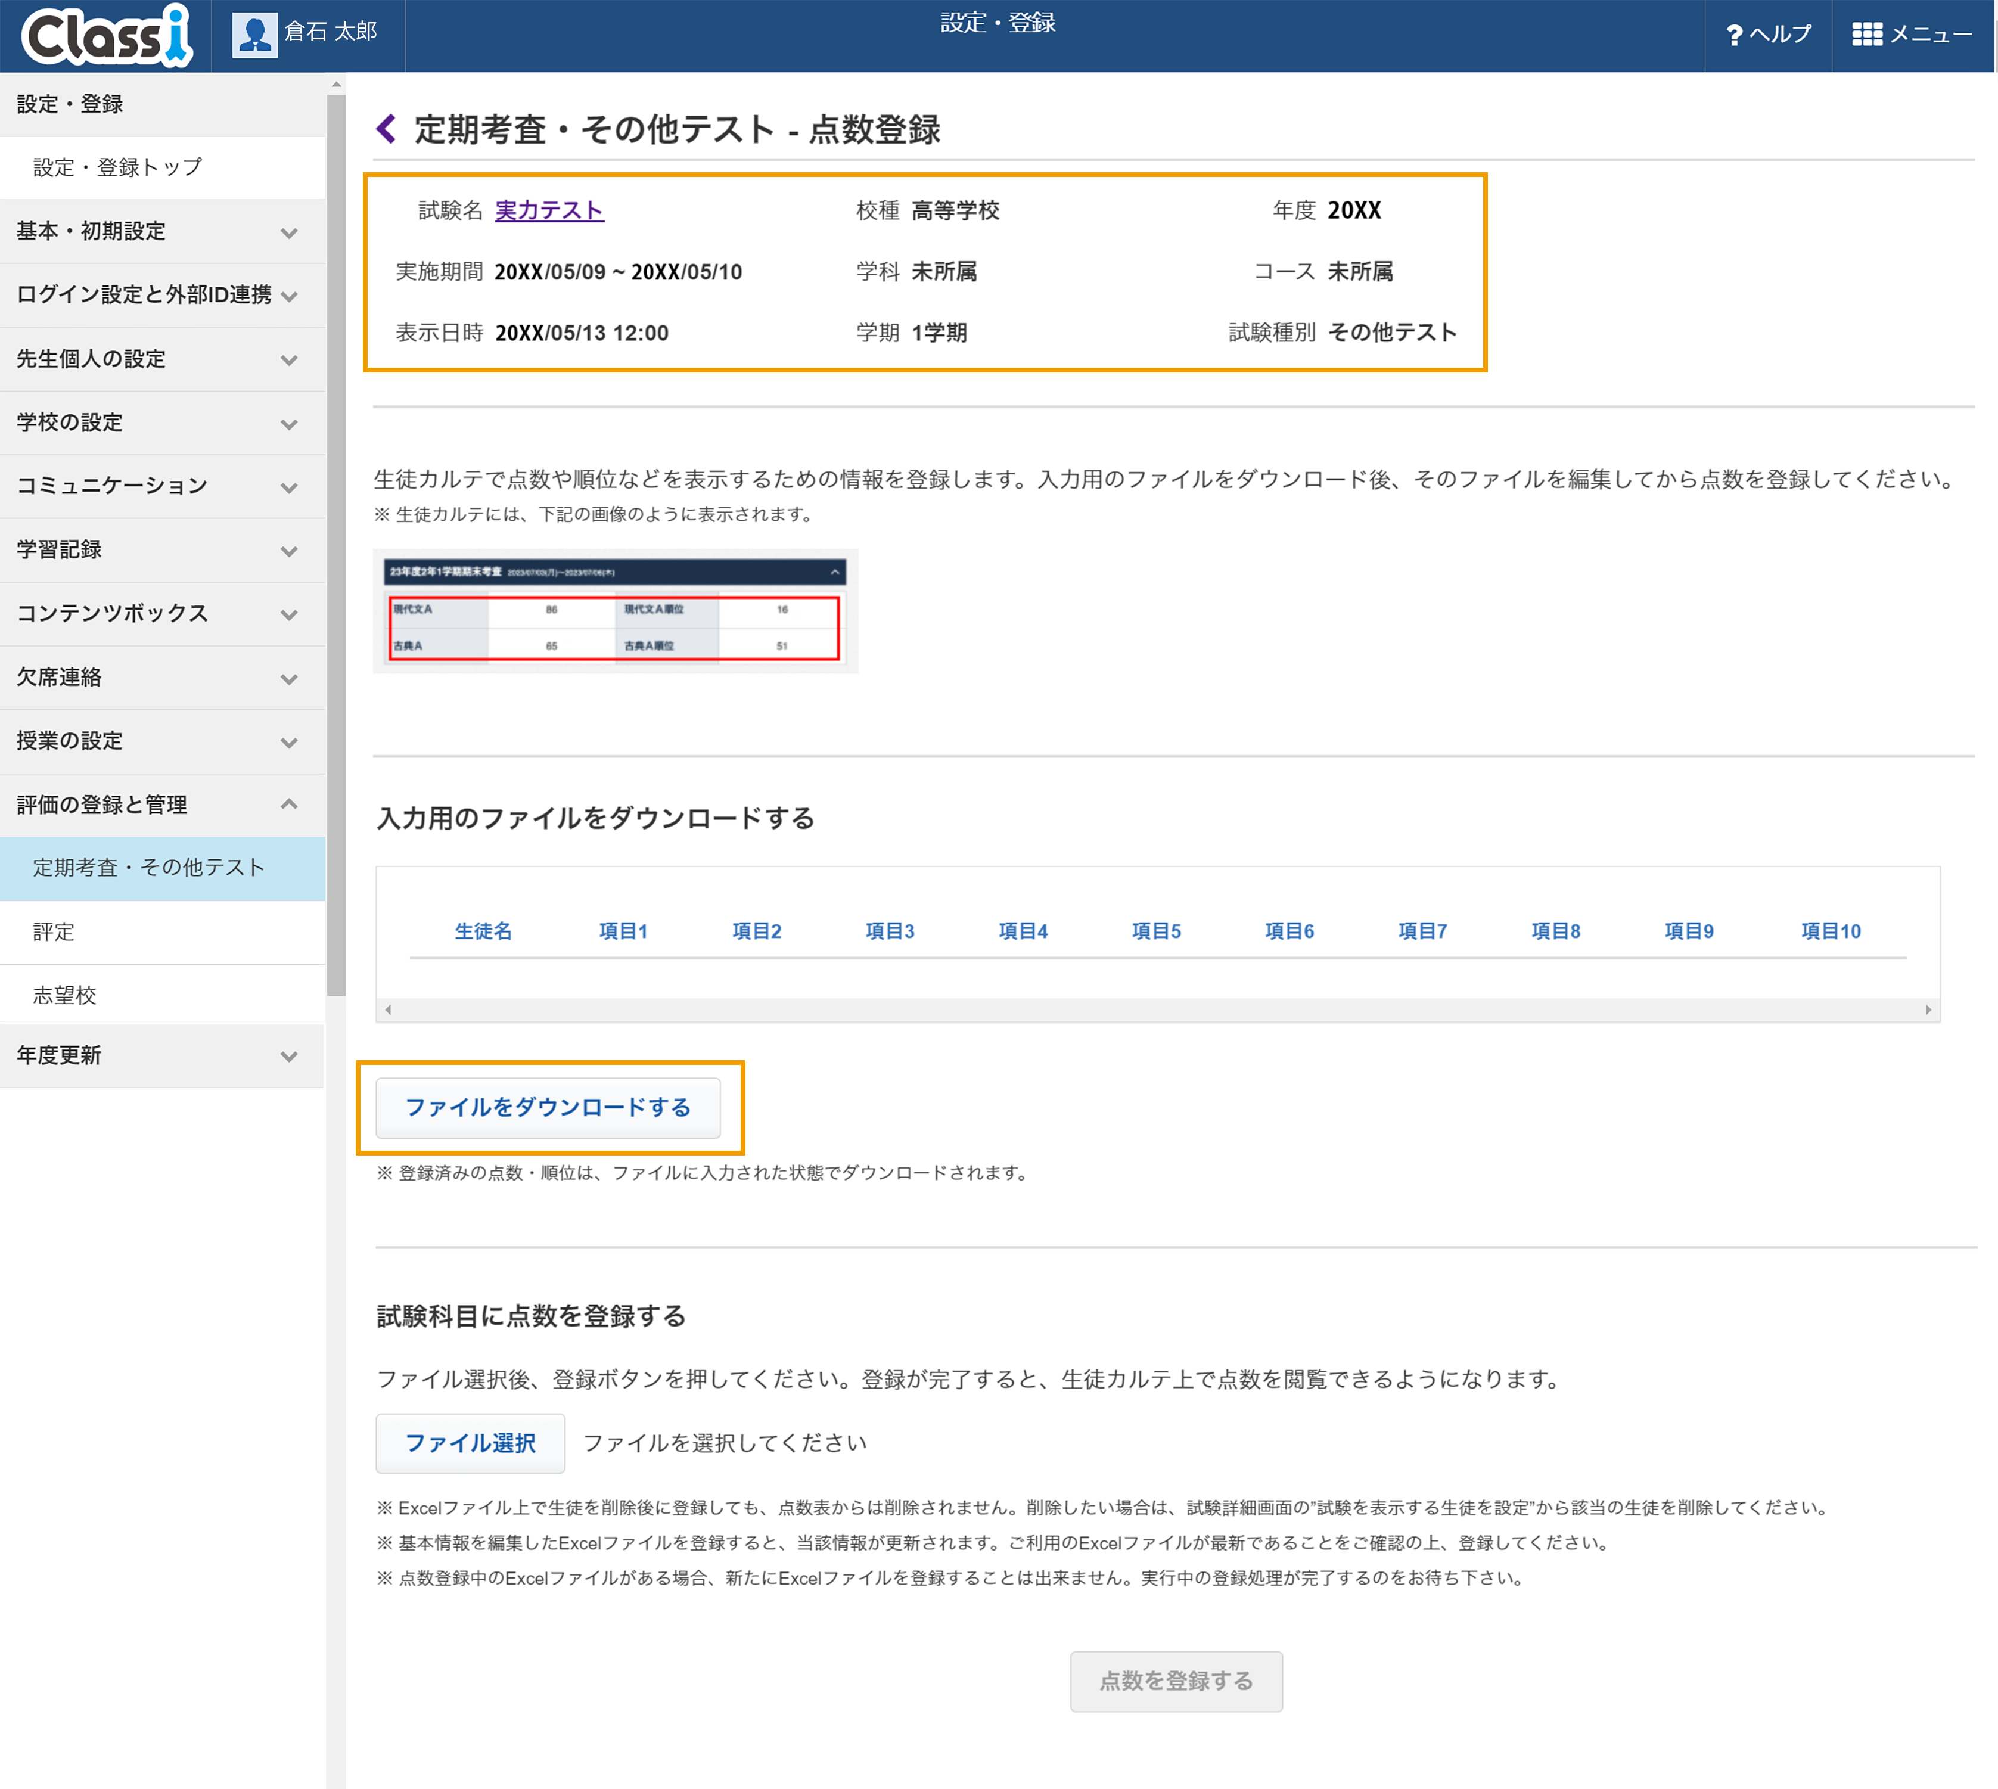The image size is (1998, 1789).
Task: Click the Classi logo
Action: tap(106, 35)
